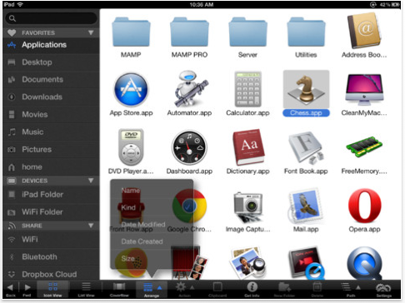Go Back using the toolbar arrow
The image size is (405, 303).
click(x=10, y=290)
